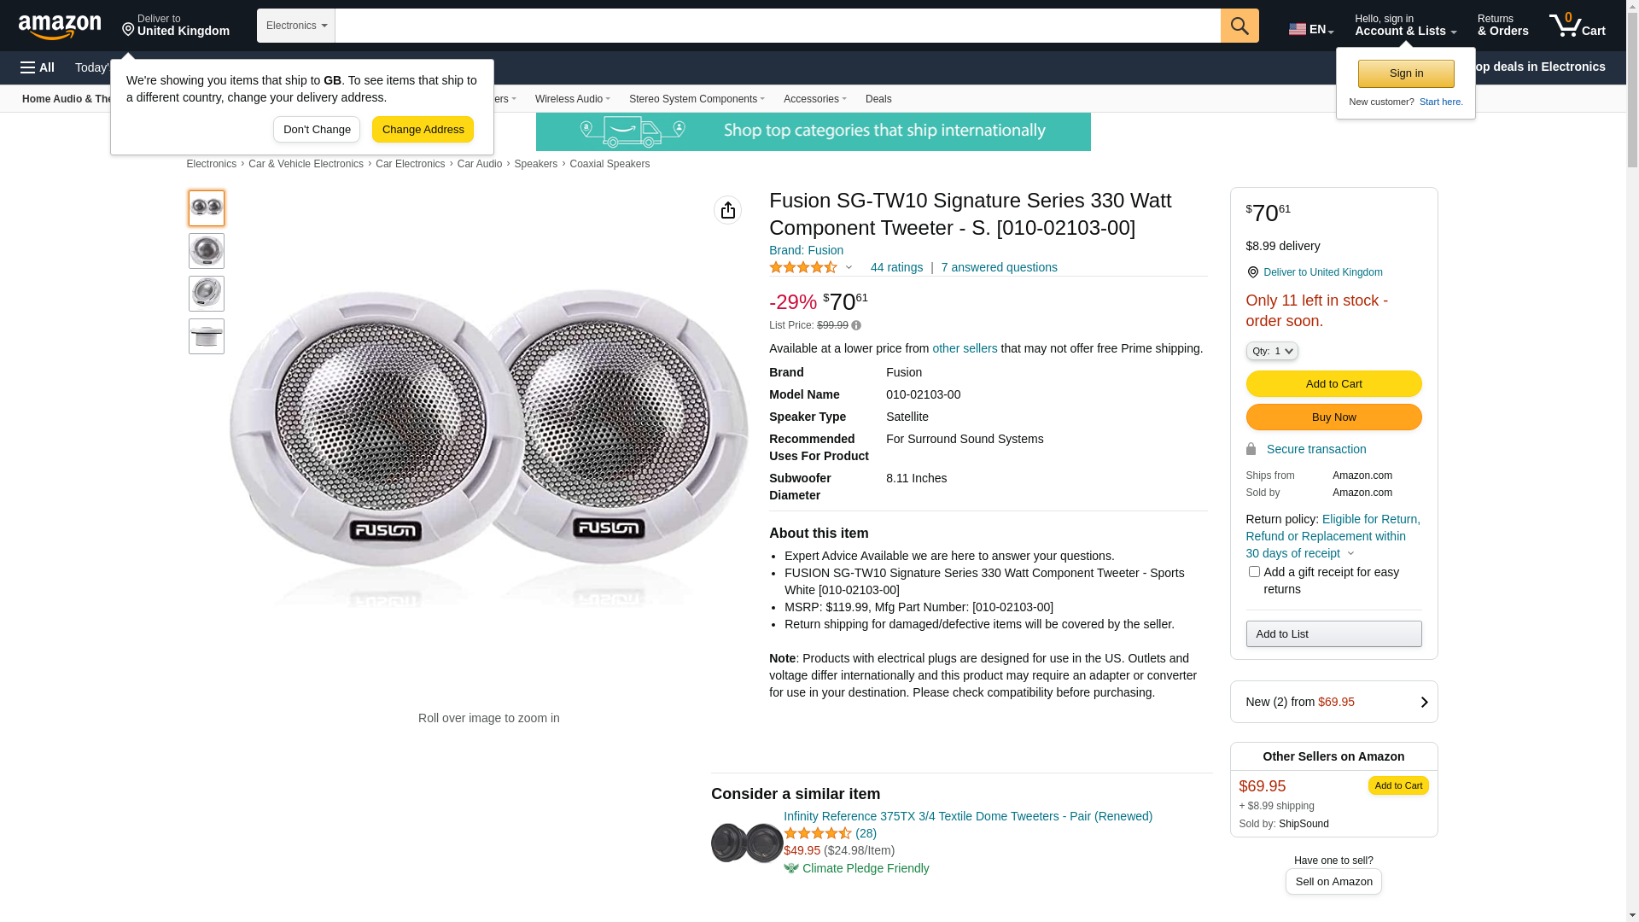Click the Buy Now button
Image resolution: width=1639 pixels, height=922 pixels.
[1333, 417]
